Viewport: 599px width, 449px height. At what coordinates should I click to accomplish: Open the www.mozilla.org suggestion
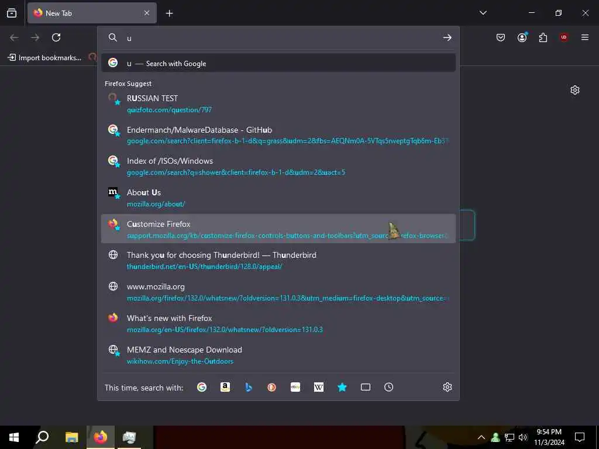pyautogui.click(x=278, y=292)
